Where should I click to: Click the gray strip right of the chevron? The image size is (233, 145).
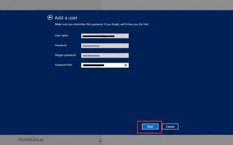coord(168,140)
